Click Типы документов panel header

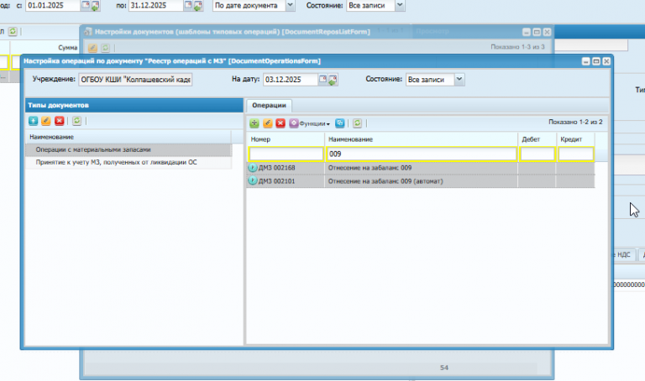(x=134, y=105)
